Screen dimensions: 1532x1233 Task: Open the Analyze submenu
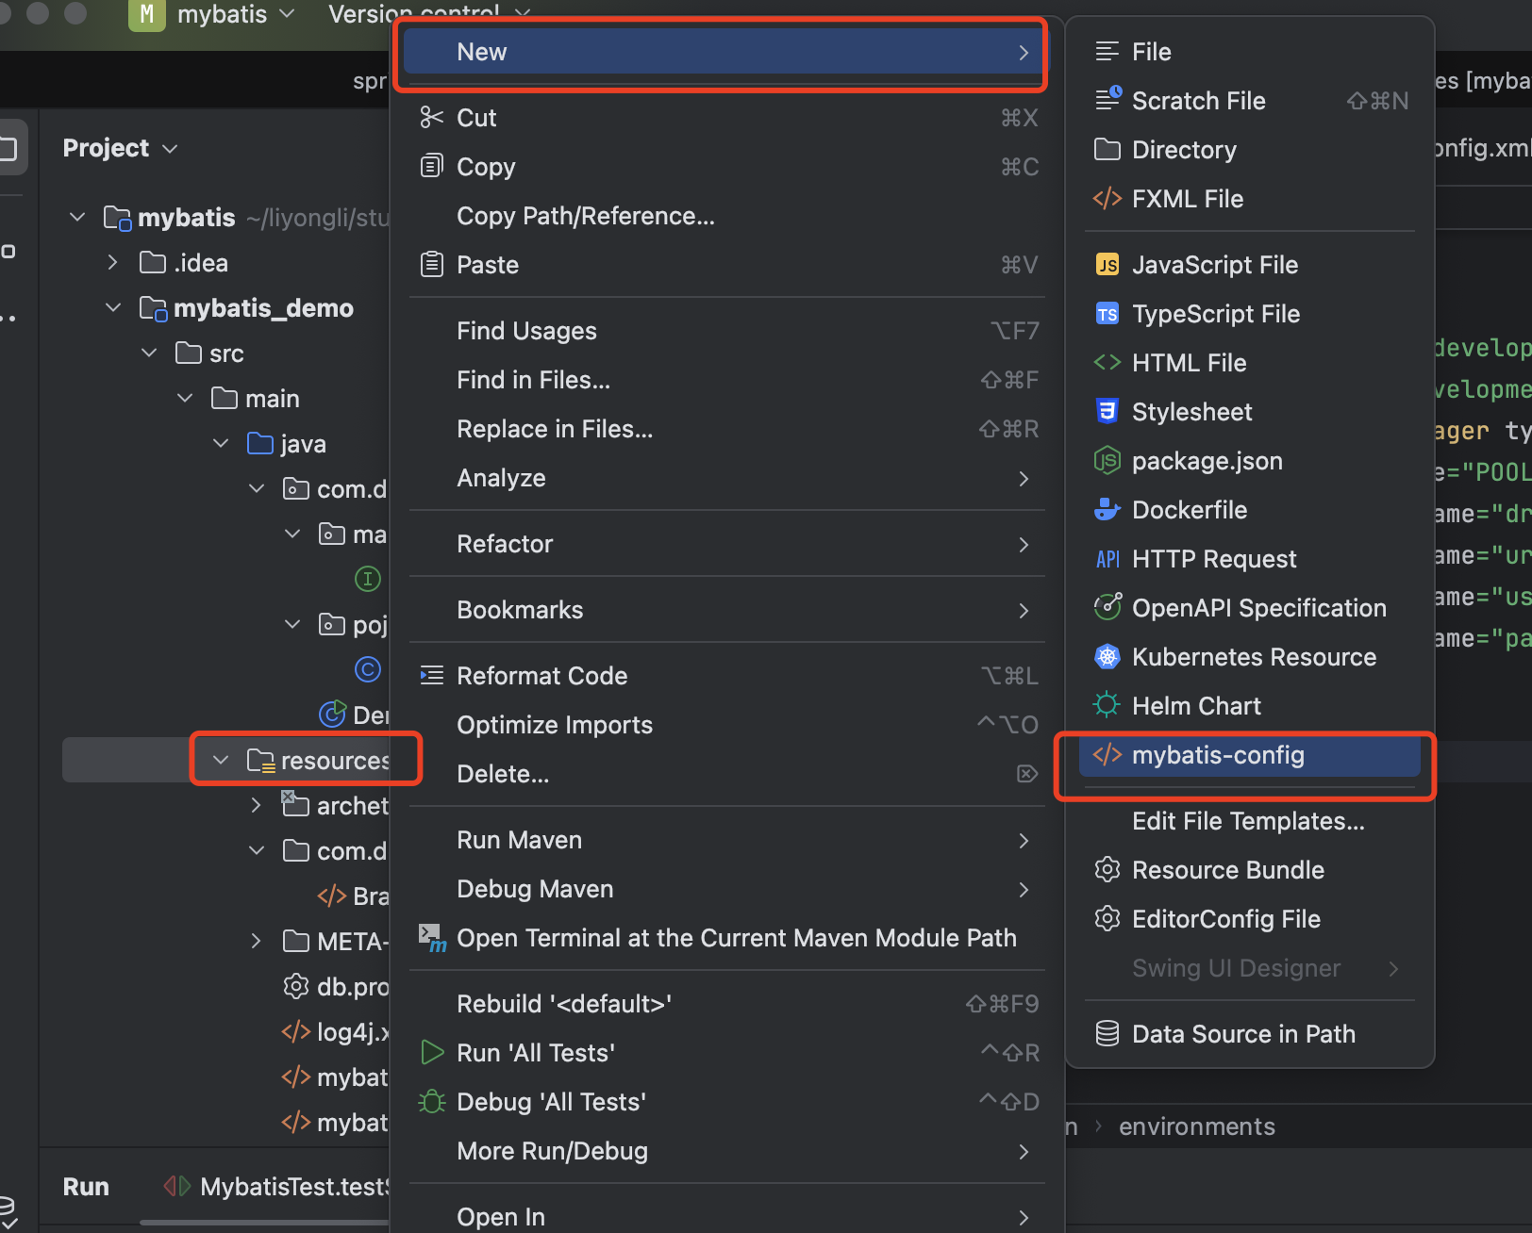(726, 478)
